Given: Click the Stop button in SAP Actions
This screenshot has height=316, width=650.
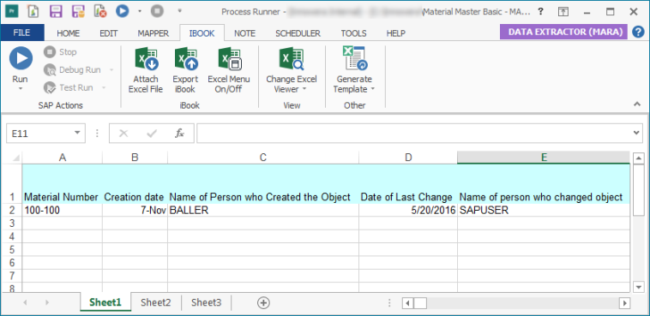Looking at the screenshot, I should click(x=61, y=52).
